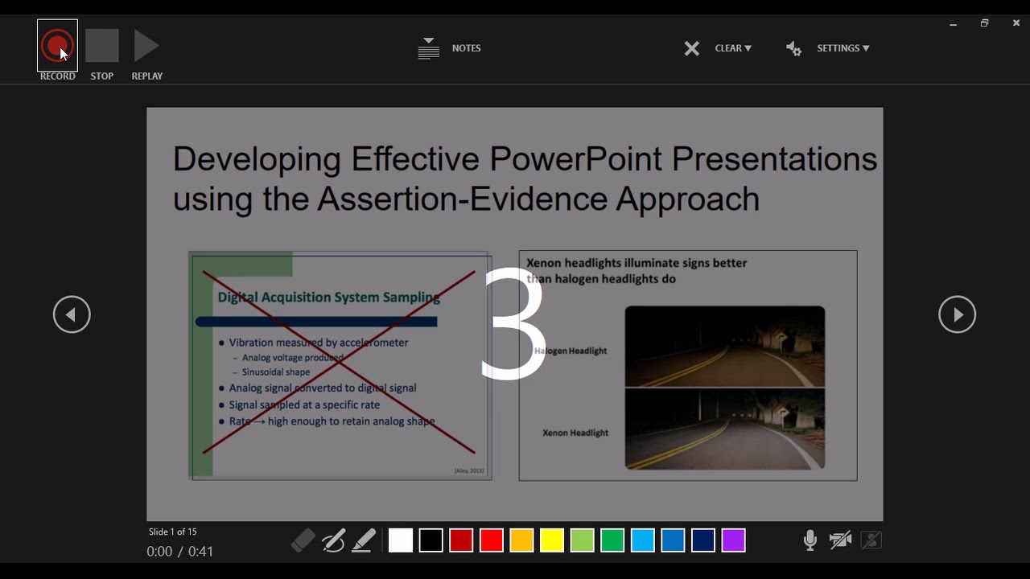Expand the Clear dropdown
1030x579 pixels.
point(733,48)
